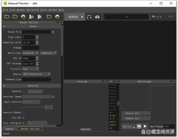Click the Save IMG render icon

(x=57, y=17)
